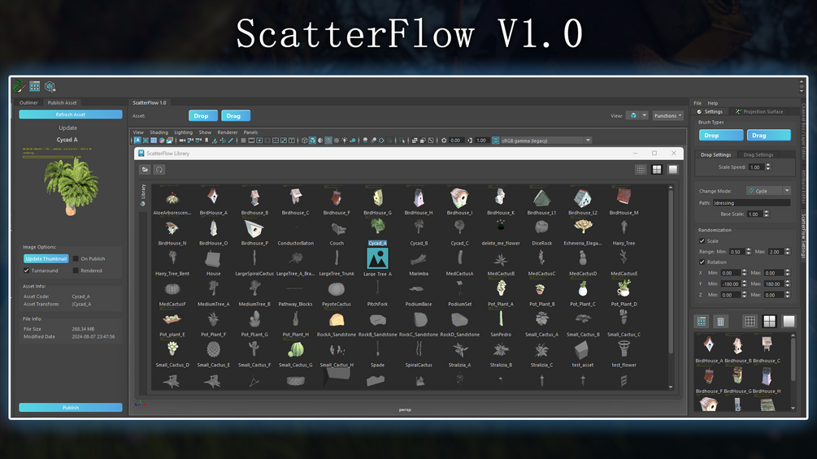
Task: Enable the Rendered checkbox
Action: (x=76, y=271)
